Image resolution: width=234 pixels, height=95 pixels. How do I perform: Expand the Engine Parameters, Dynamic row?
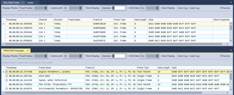point(7,72)
